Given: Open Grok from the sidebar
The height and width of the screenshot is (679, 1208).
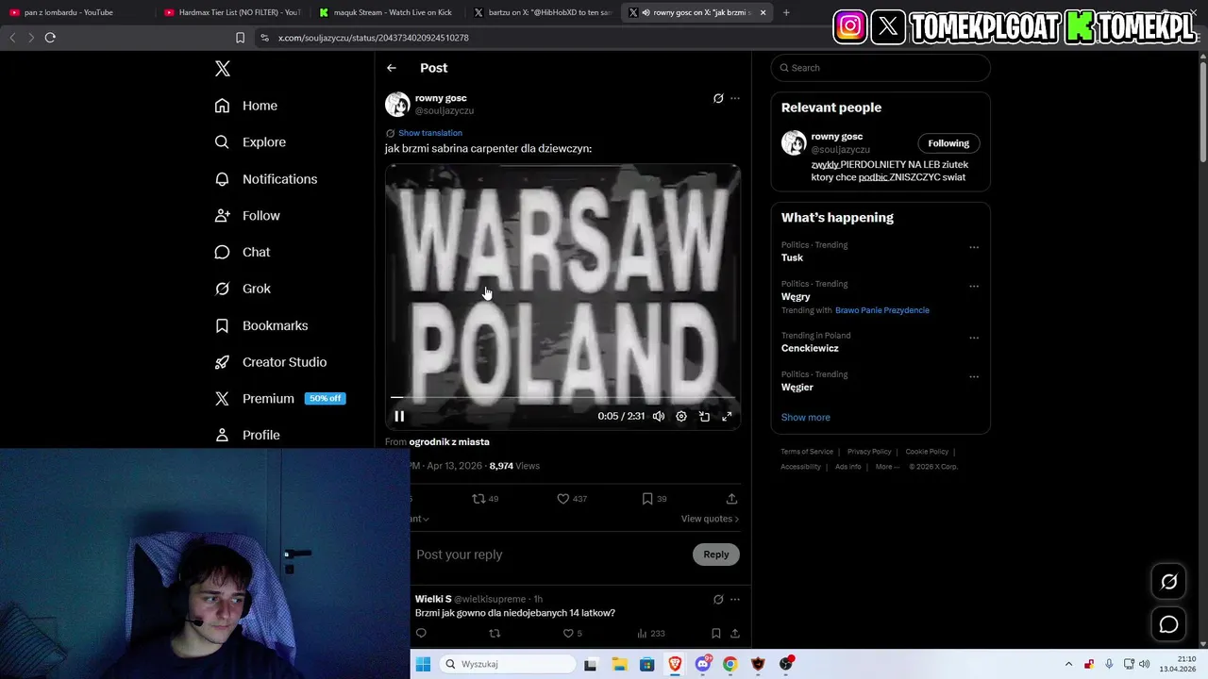Looking at the screenshot, I should 243,289.
